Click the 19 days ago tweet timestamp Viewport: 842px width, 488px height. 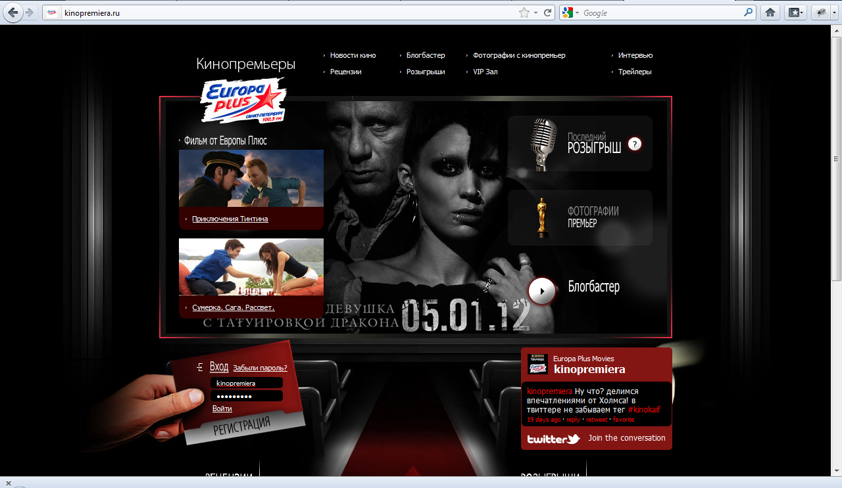(x=544, y=419)
